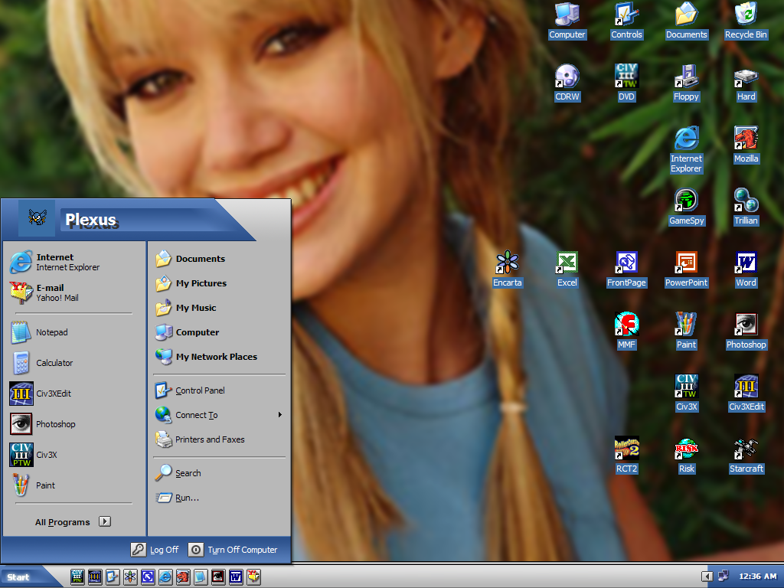Click Log Off button
784x588 pixels.
[x=155, y=550]
